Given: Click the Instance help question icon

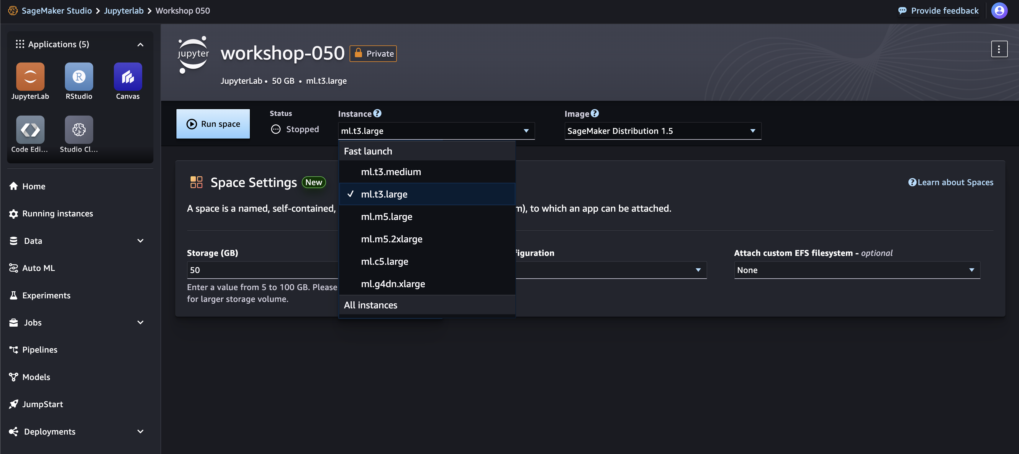Looking at the screenshot, I should pos(377,113).
